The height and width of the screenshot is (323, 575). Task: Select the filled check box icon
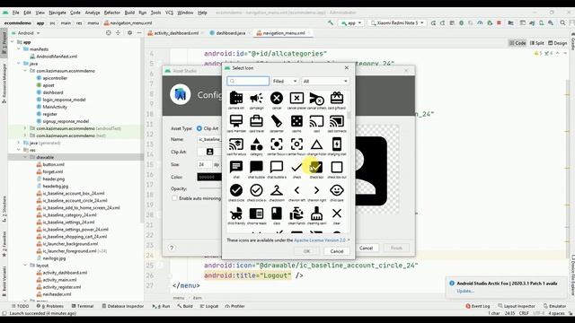click(316, 168)
